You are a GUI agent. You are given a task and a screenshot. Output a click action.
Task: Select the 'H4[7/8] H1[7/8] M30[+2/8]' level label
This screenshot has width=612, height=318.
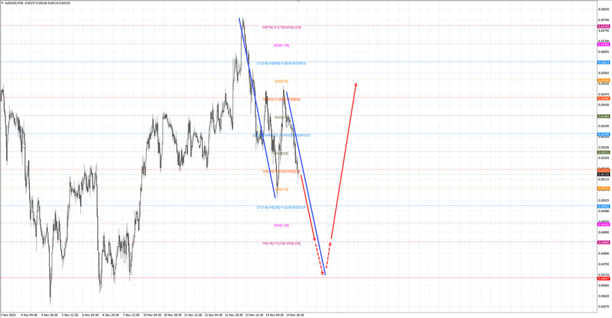(282, 27)
